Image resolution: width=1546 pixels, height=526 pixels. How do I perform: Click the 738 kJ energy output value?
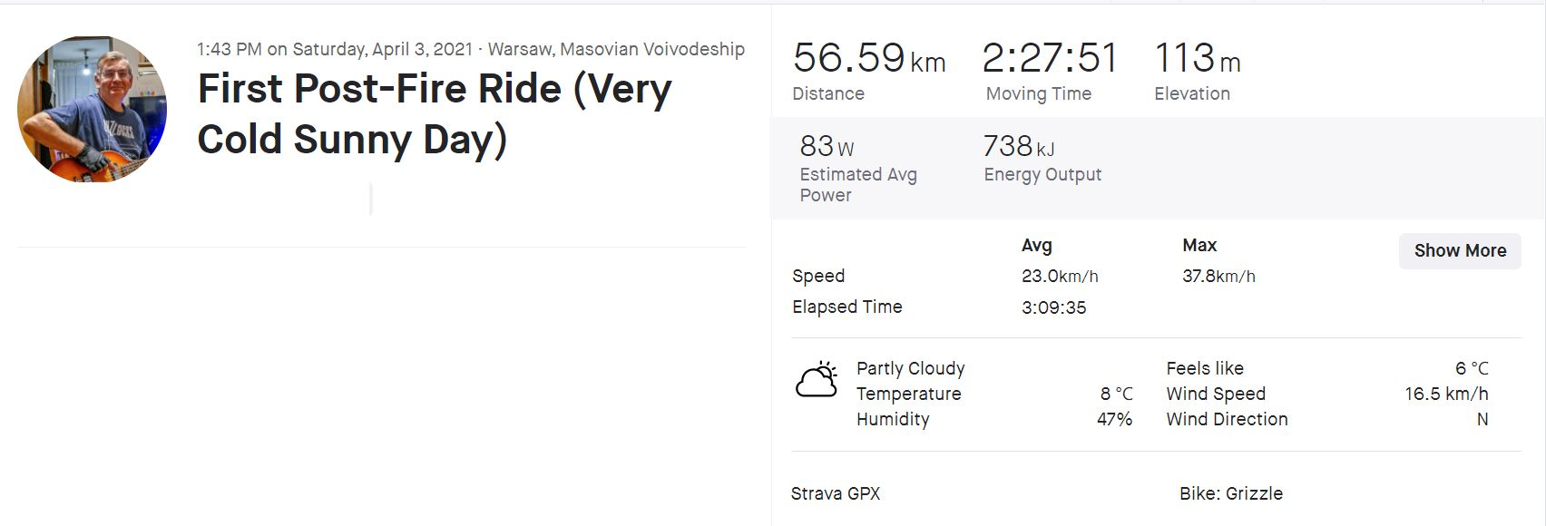[1018, 146]
